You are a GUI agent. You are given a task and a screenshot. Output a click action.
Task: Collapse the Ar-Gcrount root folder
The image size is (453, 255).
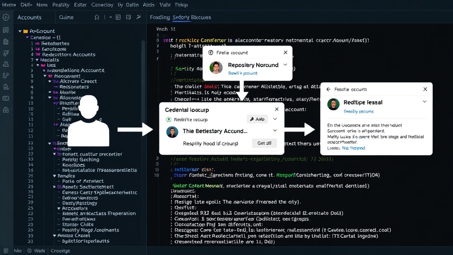pyautogui.click(x=20, y=31)
